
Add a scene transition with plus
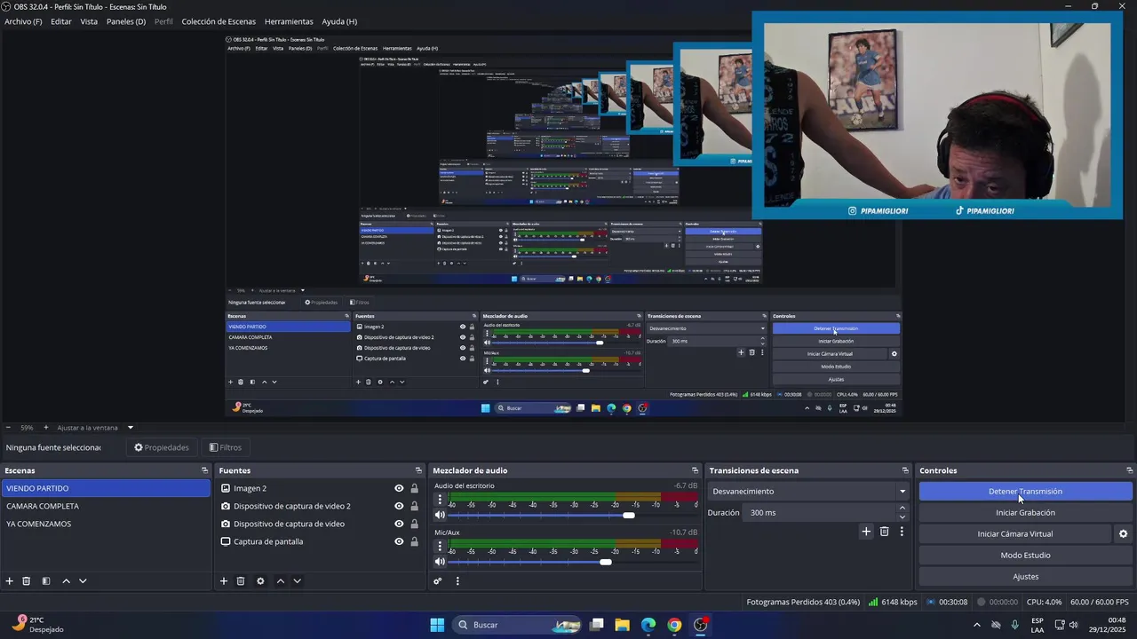866,532
